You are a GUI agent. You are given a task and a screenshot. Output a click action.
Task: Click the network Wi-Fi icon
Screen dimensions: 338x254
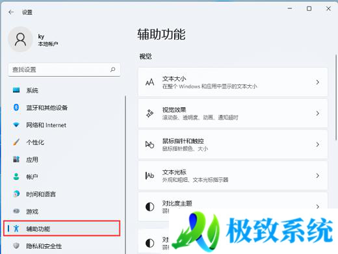tap(16, 125)
